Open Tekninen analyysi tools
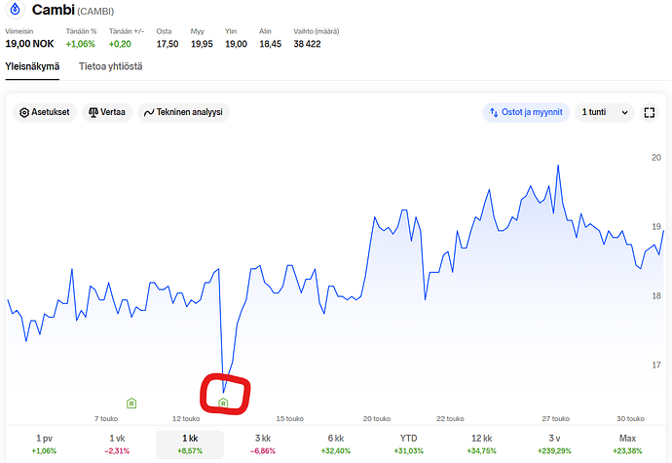The height and width of the screenshot is (463, 672). tap(183, 112)
